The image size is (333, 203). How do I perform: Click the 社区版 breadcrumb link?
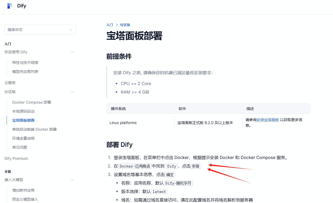point(125,25)
